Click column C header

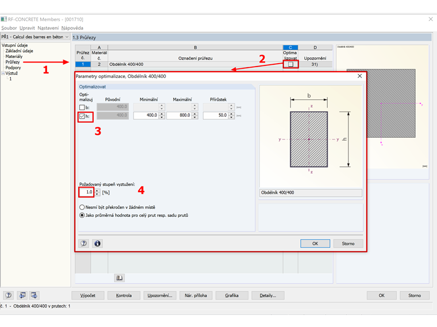point(290,48)
